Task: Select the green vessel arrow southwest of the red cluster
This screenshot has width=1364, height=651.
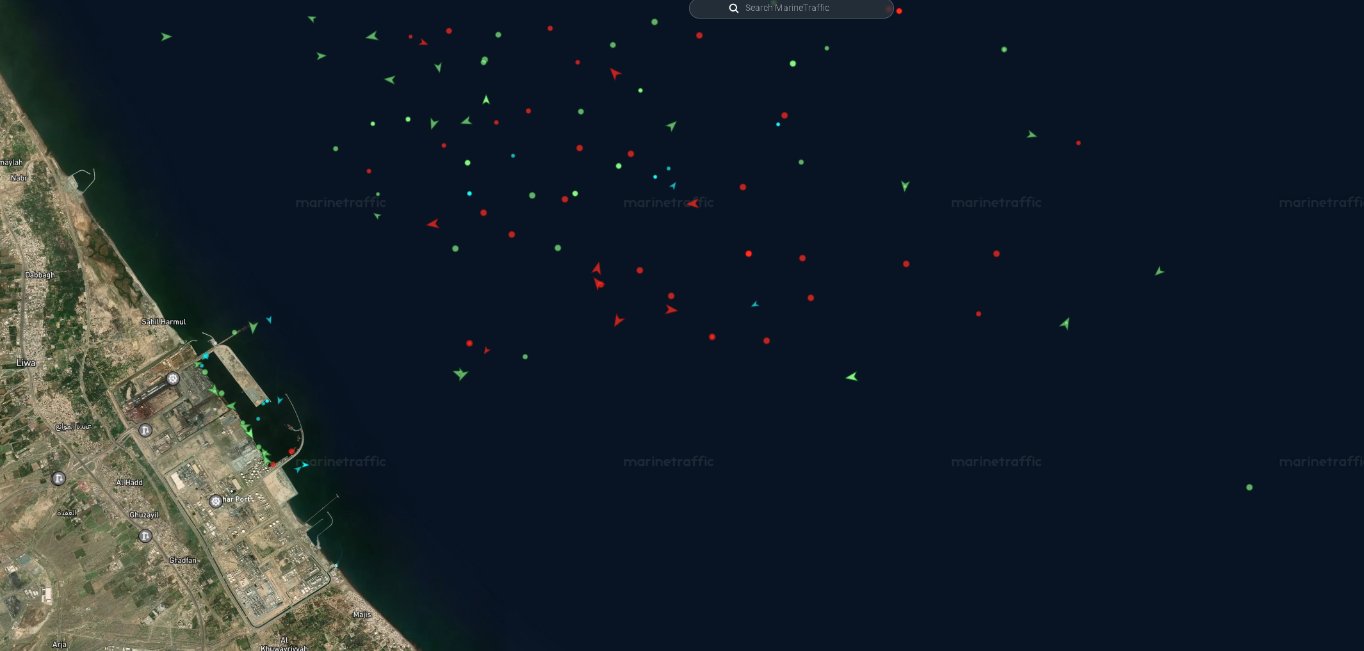Action: coord(460,374)
